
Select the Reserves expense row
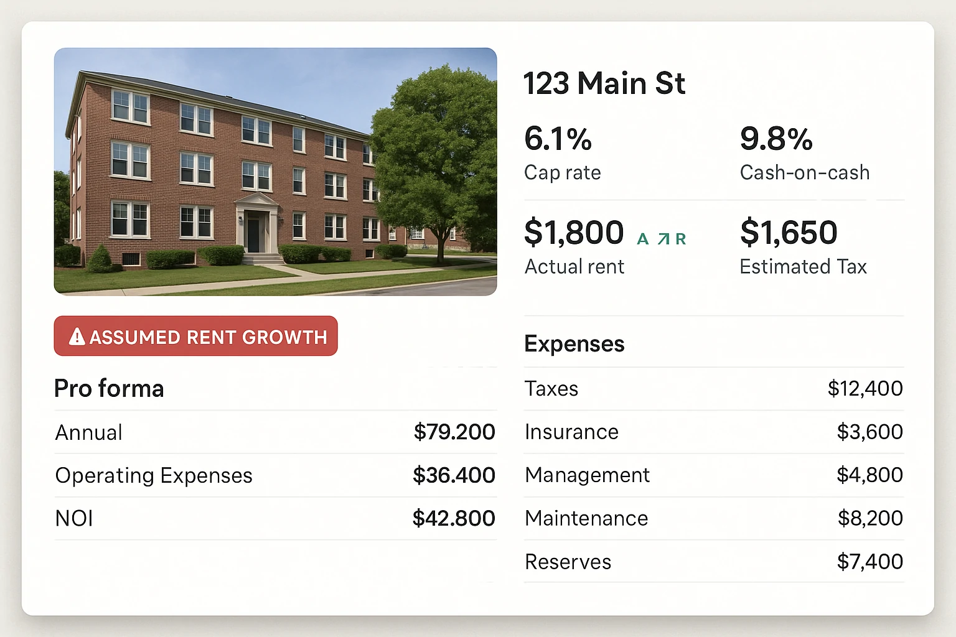tap(713, 562)
